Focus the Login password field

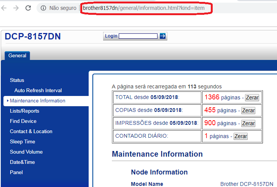pos(138,36)
